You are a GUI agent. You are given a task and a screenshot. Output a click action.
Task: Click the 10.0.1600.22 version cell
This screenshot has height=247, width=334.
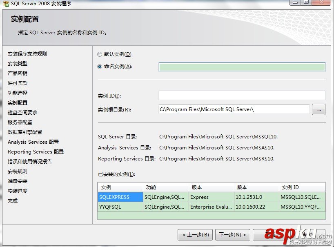(256, 207)
